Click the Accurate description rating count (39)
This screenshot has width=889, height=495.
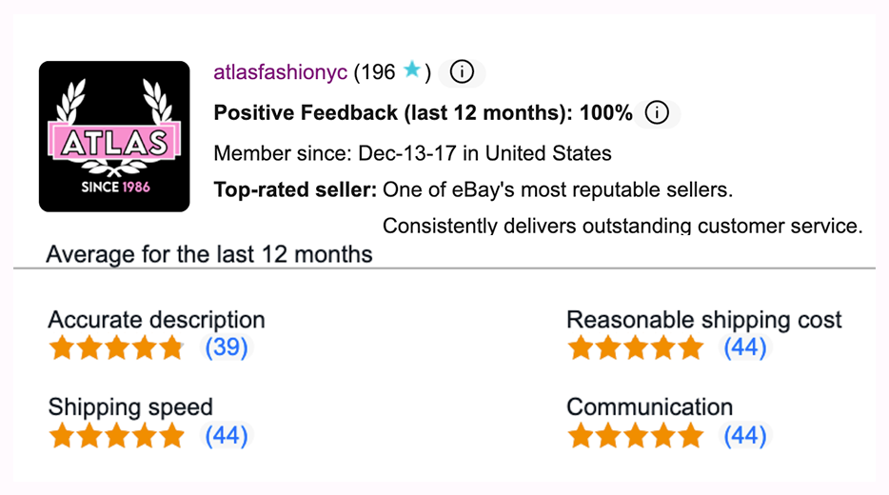(227, 347)
